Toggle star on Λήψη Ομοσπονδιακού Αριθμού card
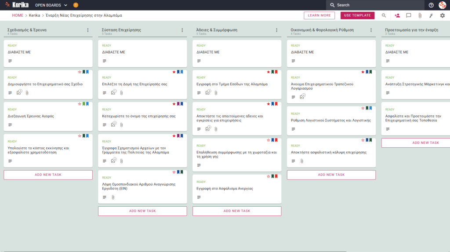 click(174, 172)
